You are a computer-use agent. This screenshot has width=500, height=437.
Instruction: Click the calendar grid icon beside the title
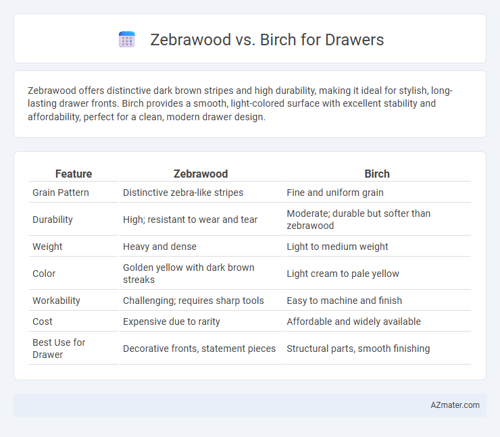pyautogui.click(x=127, y=40)
